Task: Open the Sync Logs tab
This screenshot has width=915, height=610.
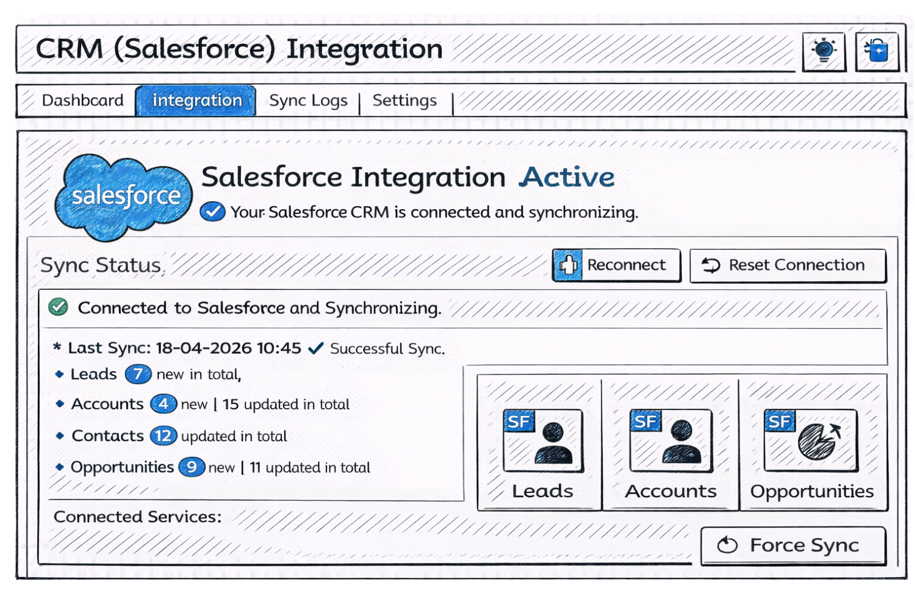Action: [308, 101]
